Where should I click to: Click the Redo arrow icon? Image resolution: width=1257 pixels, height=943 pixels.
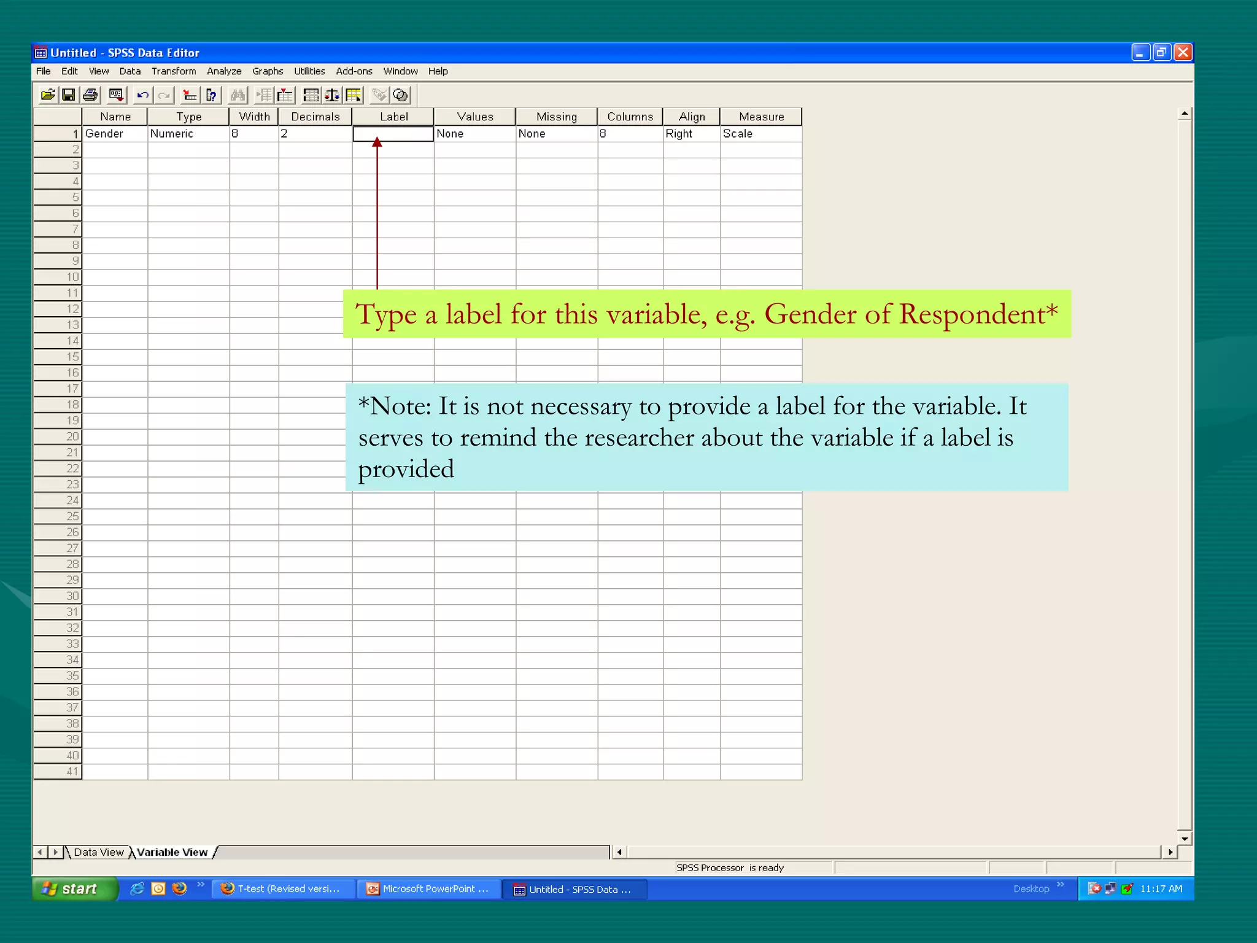(164, 95)
